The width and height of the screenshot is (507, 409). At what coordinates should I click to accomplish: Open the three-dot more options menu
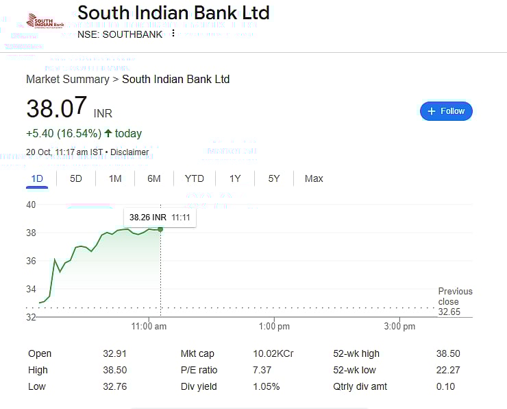click(173, 34)
